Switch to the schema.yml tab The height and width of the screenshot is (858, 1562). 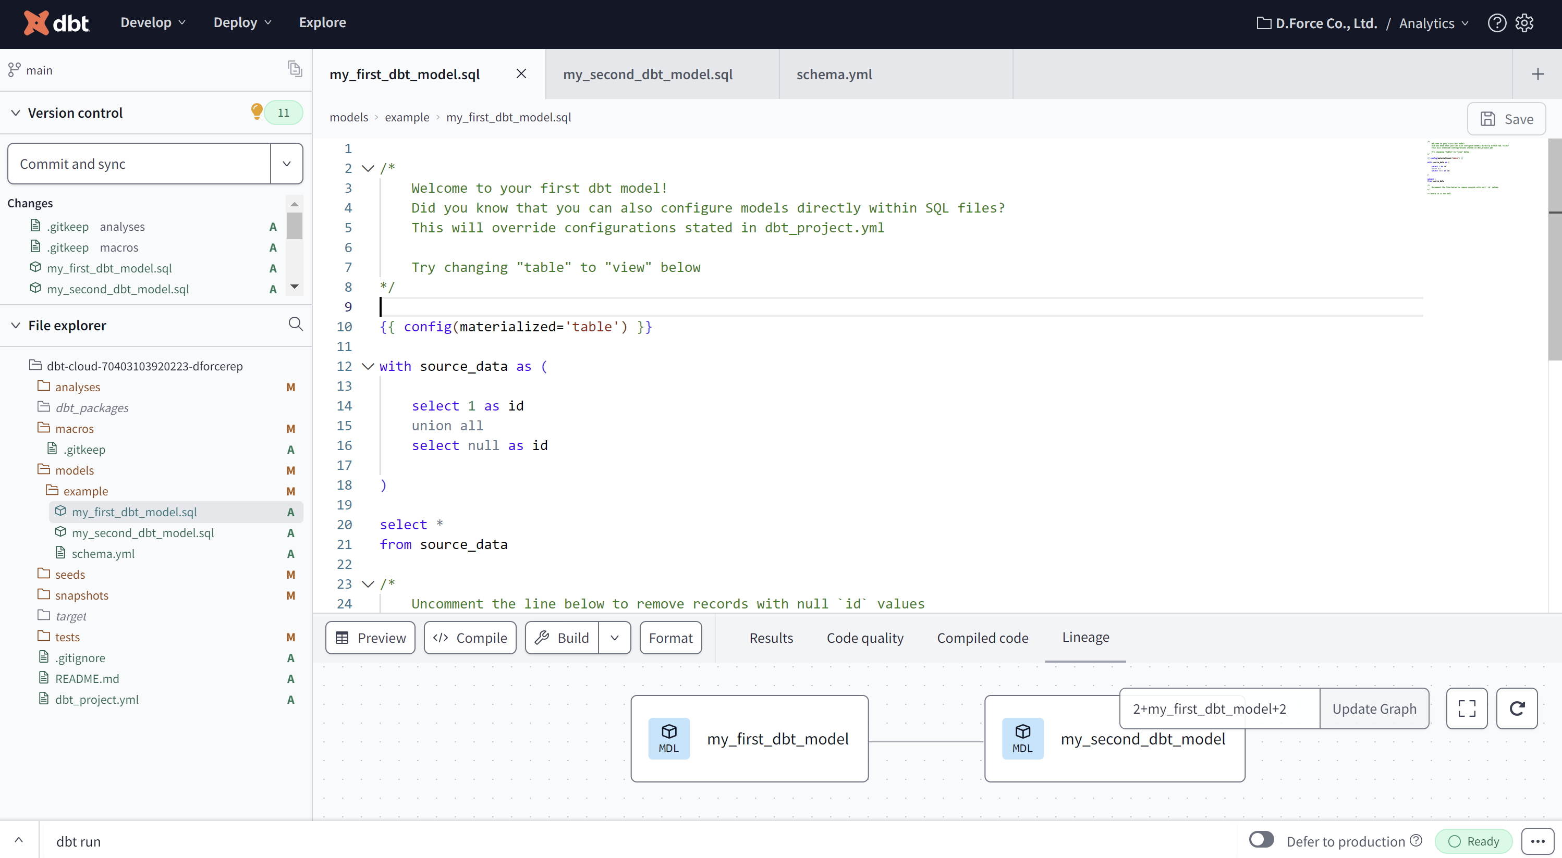click(x=834, y=74)
